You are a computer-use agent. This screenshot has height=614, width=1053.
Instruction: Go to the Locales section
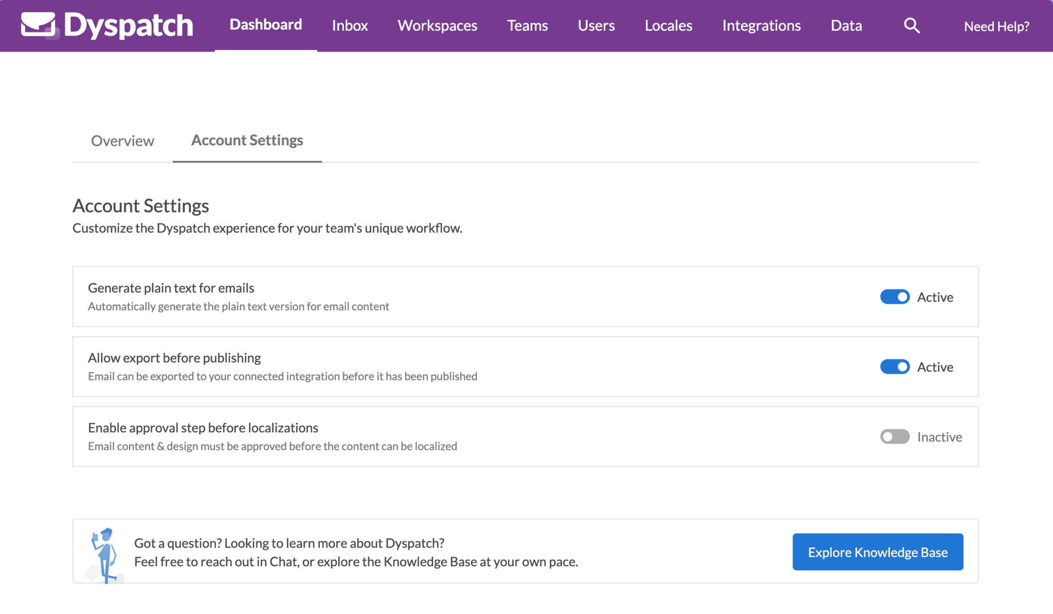pyautogui.click(x=668, y=25)
